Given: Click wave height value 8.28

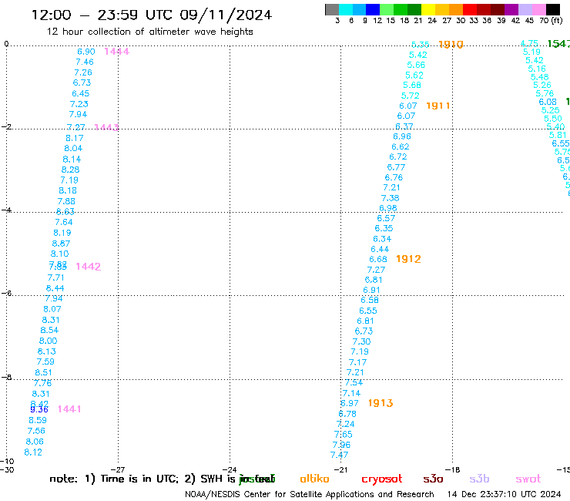Looking at the screenshot, I should click(71, 170).
